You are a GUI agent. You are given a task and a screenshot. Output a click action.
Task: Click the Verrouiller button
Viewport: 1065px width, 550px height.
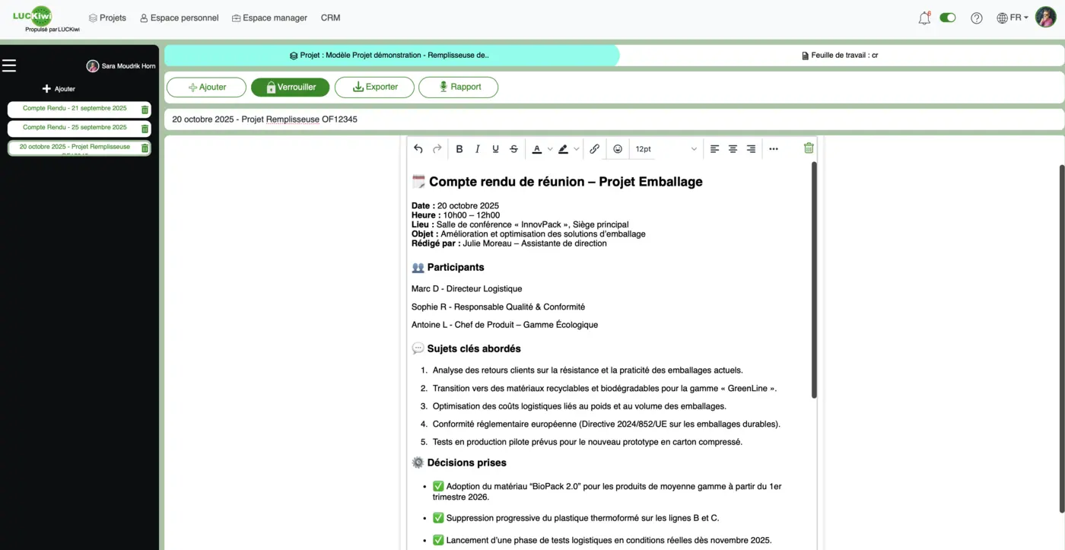coord(290,87)
